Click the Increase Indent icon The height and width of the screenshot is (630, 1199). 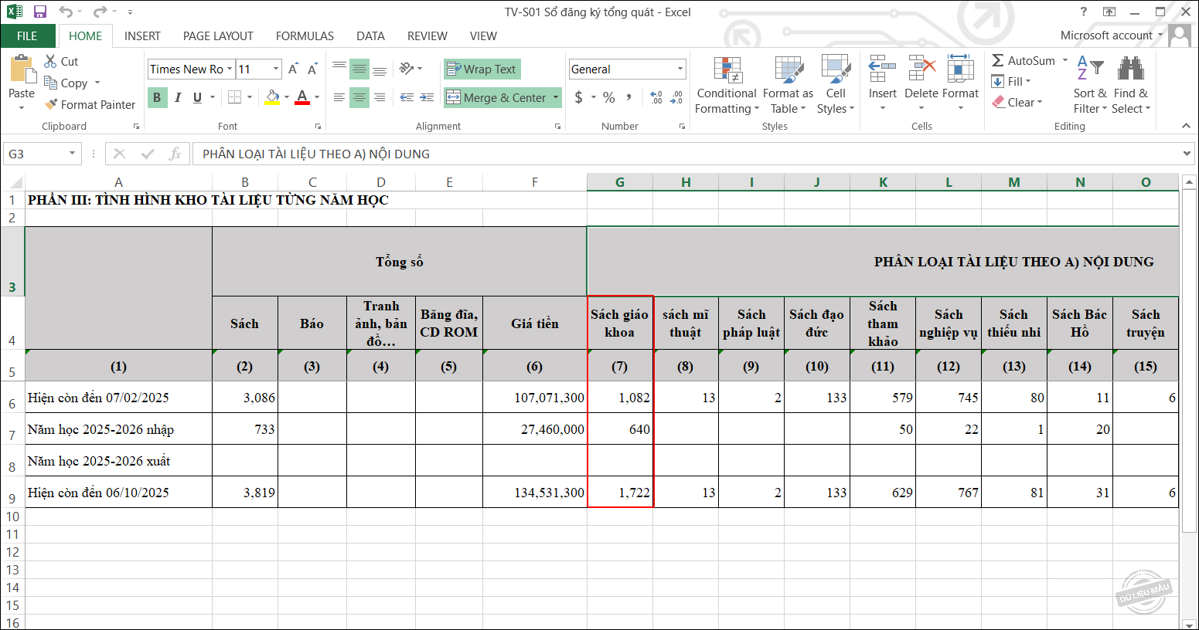click(x=427, y=97)
